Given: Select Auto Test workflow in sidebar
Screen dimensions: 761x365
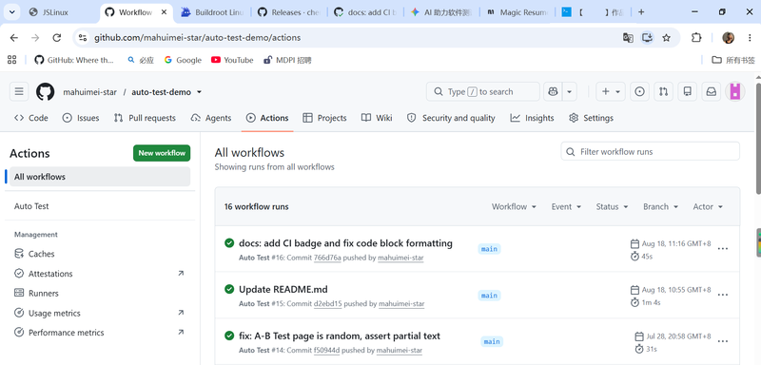Looking at the screenshot, I should [100, 206].
